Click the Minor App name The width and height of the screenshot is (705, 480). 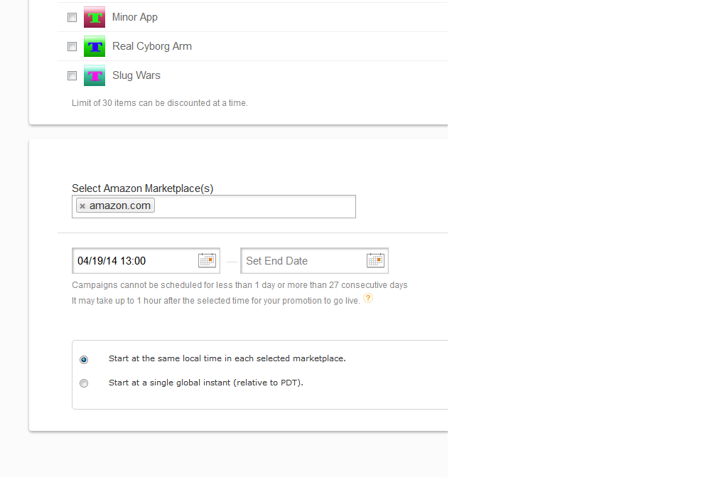[x=135, y=17]
